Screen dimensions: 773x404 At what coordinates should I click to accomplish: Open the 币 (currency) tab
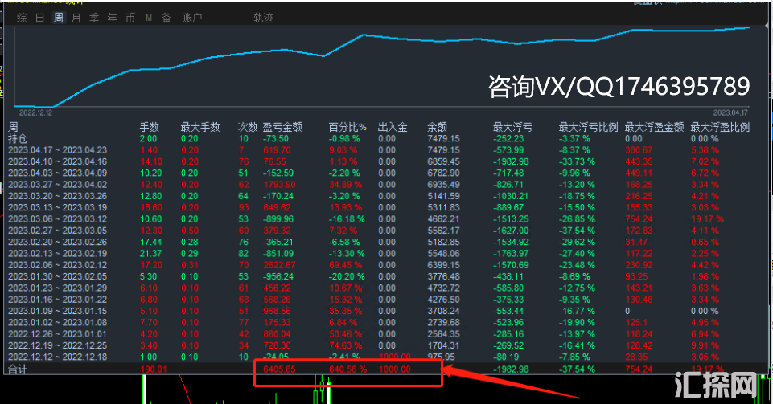(130, 17)
